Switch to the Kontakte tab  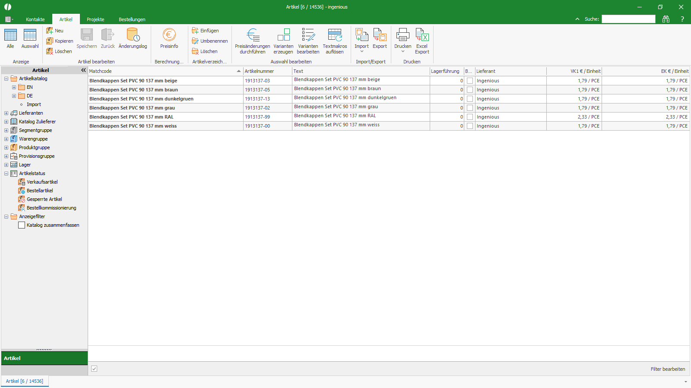pos(35,19)
